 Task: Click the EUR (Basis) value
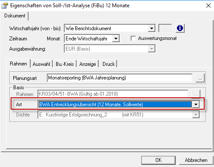(x=78, y=49)
